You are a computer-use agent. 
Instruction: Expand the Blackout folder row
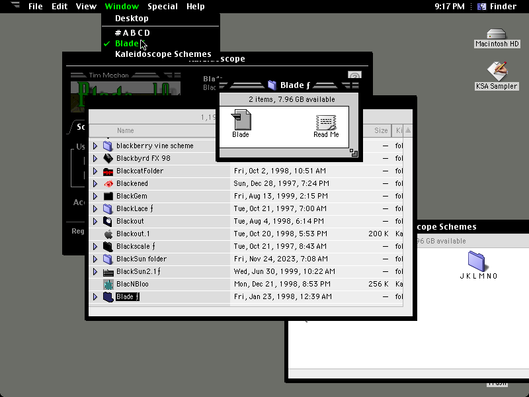95,222
